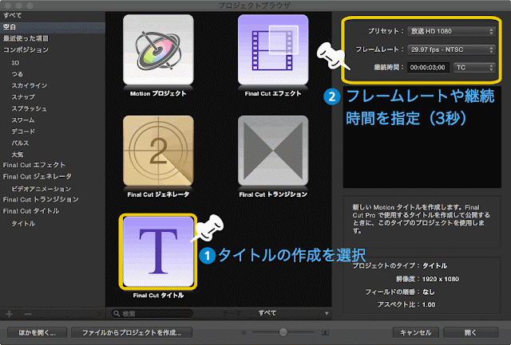Click the ほかを開く... button
511x345 pixels.
pos(38,332)
